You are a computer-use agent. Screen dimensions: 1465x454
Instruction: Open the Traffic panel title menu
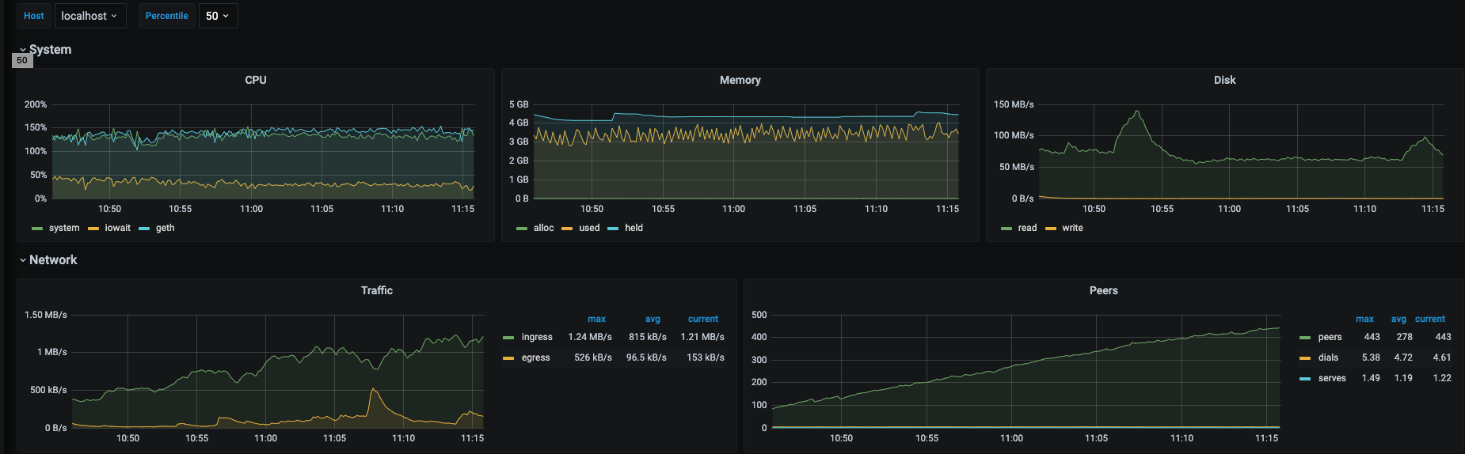coord(377,290)
